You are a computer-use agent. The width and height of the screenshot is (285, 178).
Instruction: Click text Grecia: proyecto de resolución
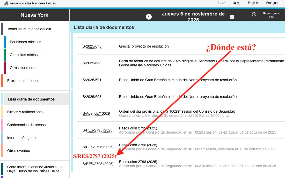click(144, 46)
